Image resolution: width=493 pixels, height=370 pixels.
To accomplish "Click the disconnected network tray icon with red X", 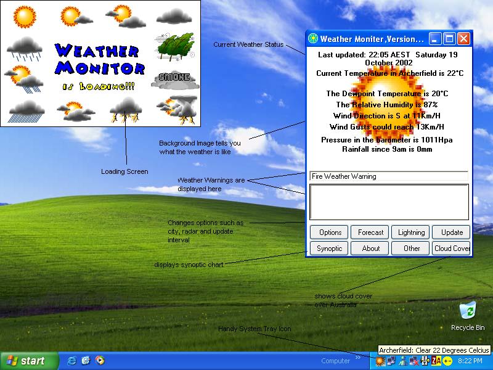I will pyautogui.click(x=414, y=361).
